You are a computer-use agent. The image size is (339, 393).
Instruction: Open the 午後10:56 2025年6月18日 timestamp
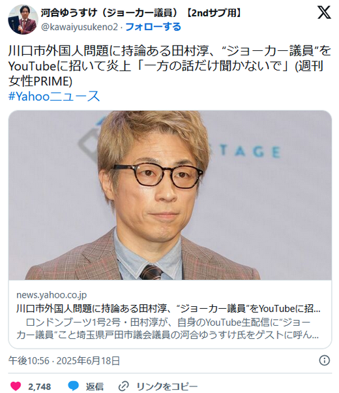pyautogui.click(x=64, y=360)
